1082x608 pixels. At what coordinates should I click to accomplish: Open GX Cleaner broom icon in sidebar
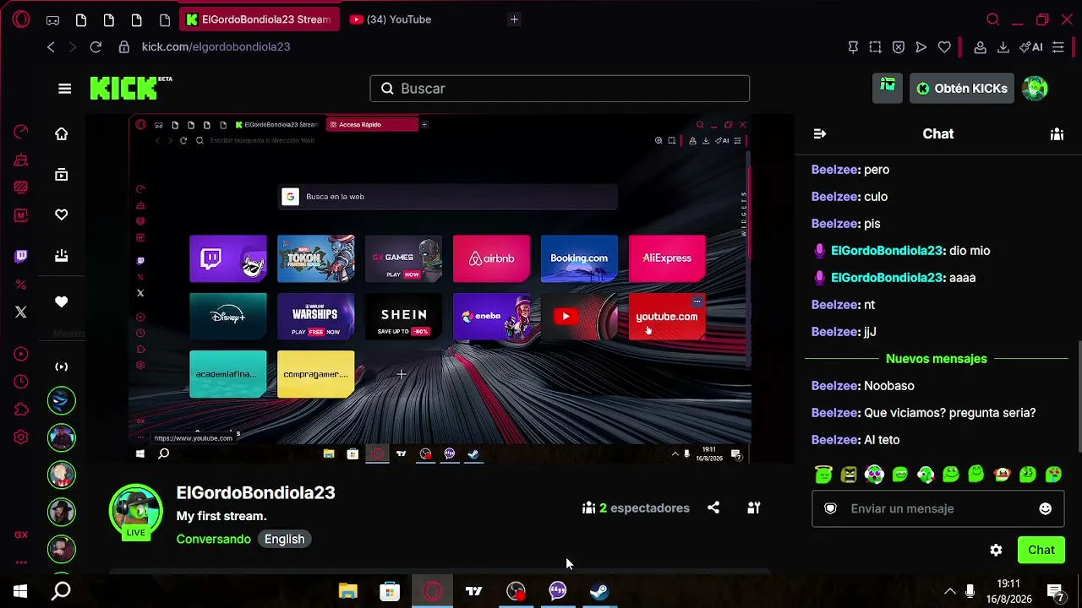point(21,160)
